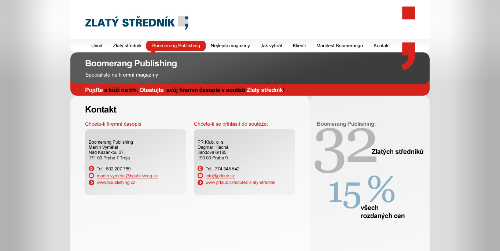The image size is (500, 251).
Task: Click arrow icon beside www.bpublishing.cz
Action: point(92,182)
